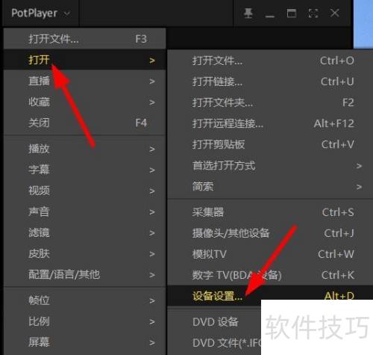Pin the PotPlayer window on top
373x355 pixels.
(248, 13)
